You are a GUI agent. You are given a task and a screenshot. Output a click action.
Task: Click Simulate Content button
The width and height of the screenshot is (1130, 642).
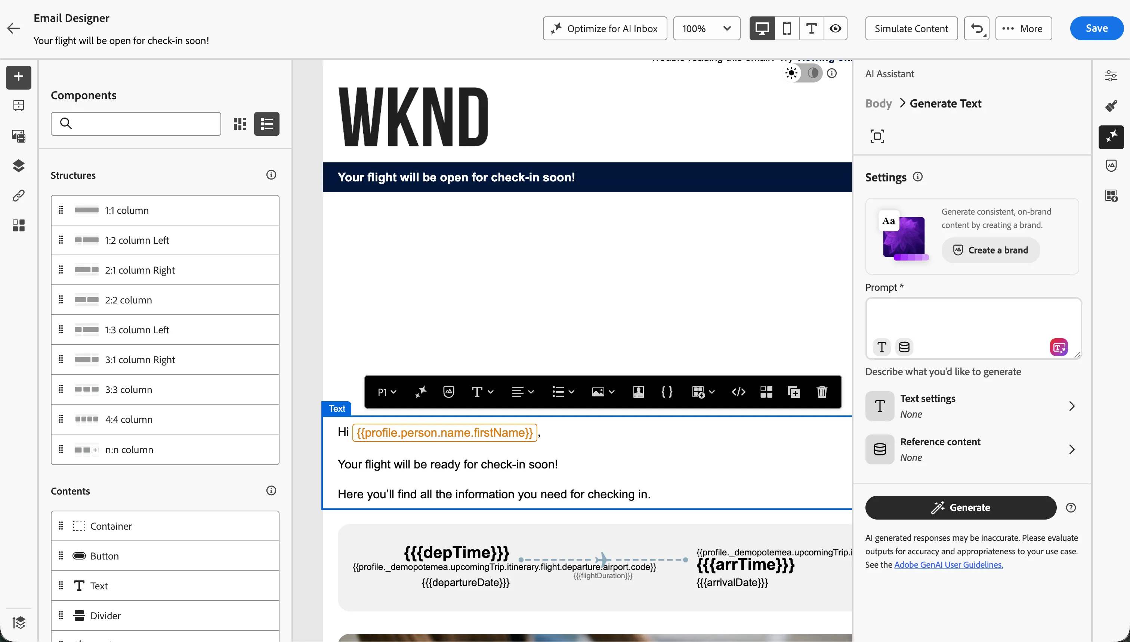911,29
